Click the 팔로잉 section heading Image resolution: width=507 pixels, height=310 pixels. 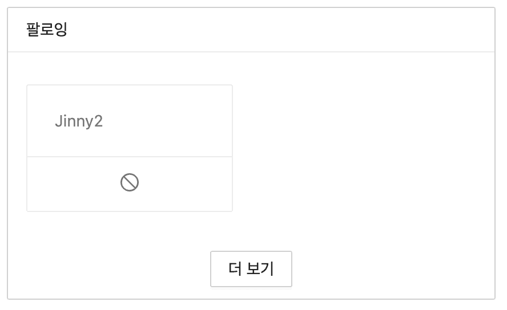point(47,30)
